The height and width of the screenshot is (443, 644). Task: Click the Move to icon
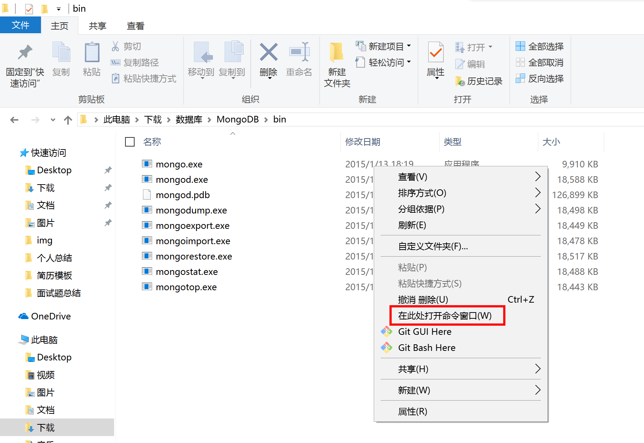click(203, 52)
